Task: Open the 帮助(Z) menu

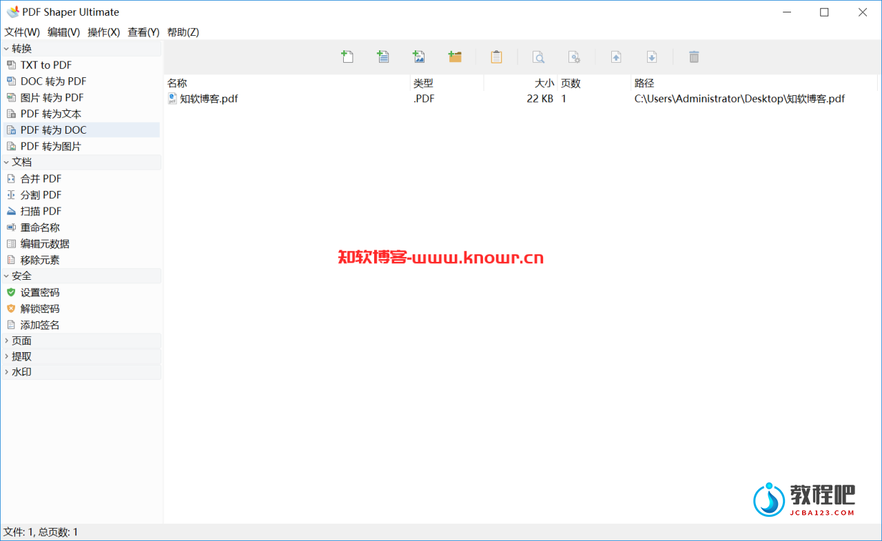Action: [183, 32]
